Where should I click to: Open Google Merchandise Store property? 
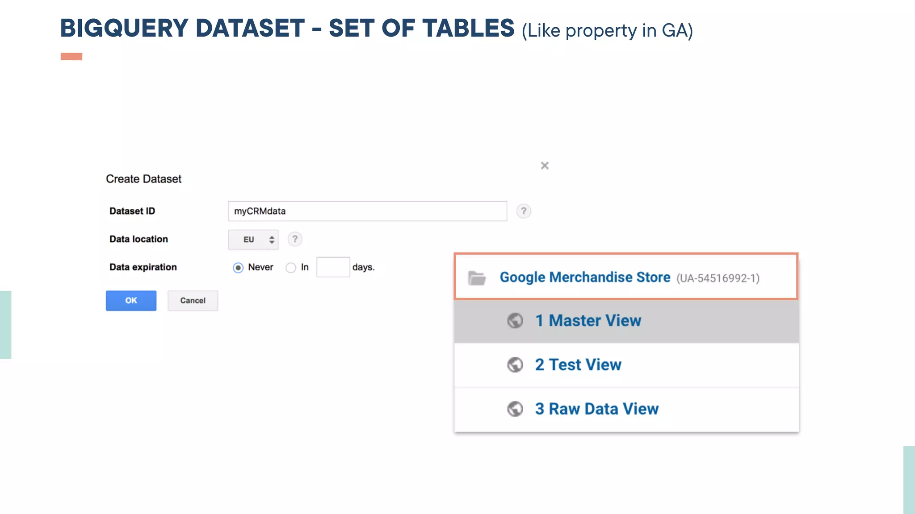tap(584, 277)
